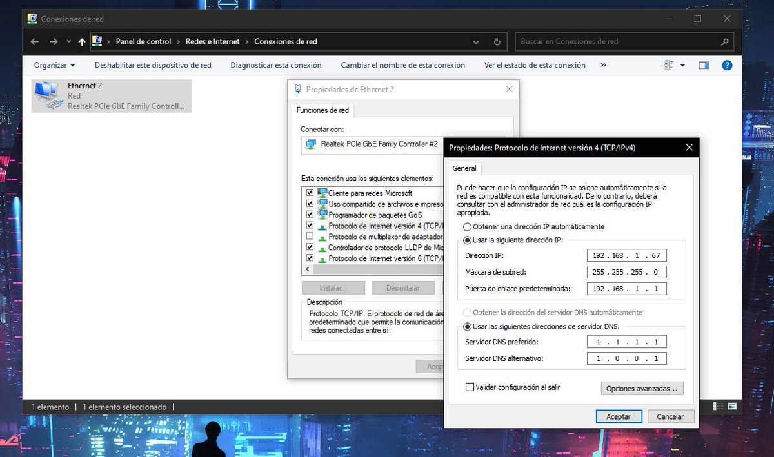Enable Protocolo de multiplexor de adaptador checkbox

(x=310, y=237)
